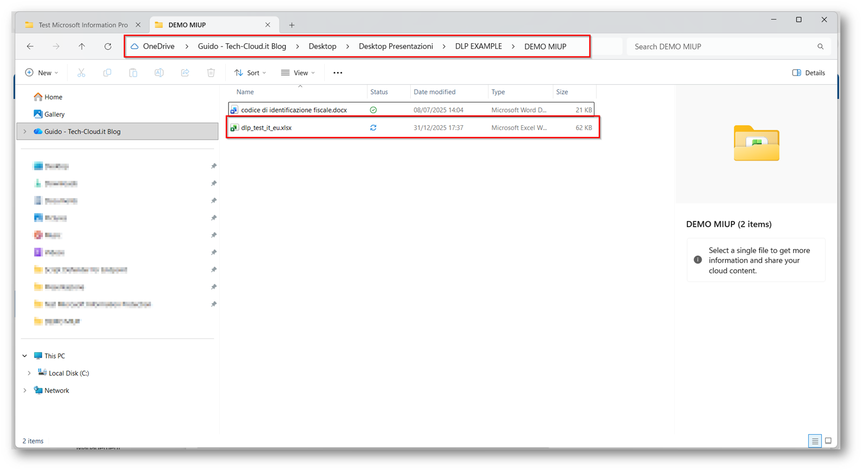Click the Rename icon in toolbar
Viewport: 863px width, 472px height.
(159, 73)
